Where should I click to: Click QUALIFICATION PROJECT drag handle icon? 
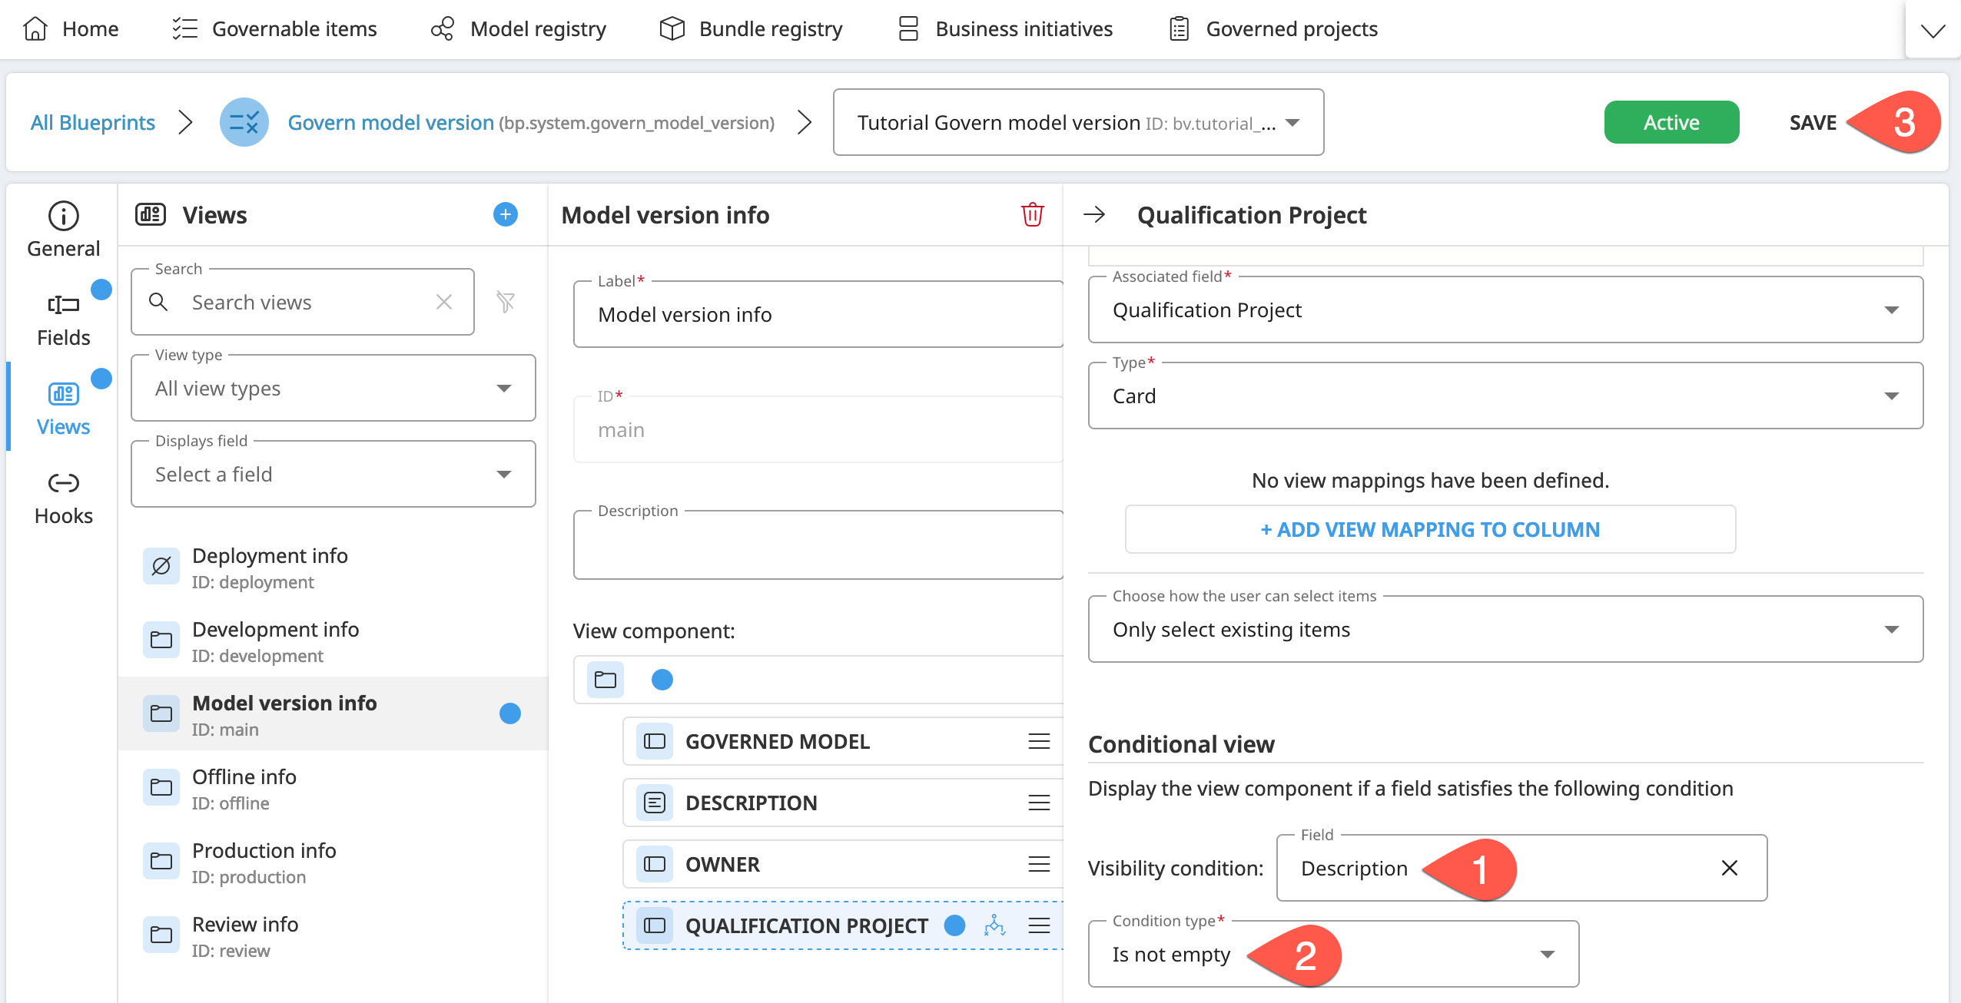click(x=1039, y=925)
